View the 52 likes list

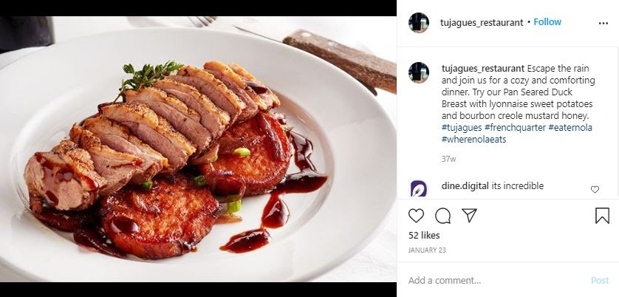424,235
